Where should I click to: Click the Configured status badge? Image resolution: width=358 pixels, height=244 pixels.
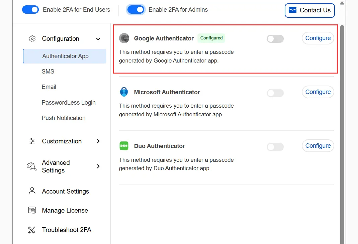pos(211,38)
